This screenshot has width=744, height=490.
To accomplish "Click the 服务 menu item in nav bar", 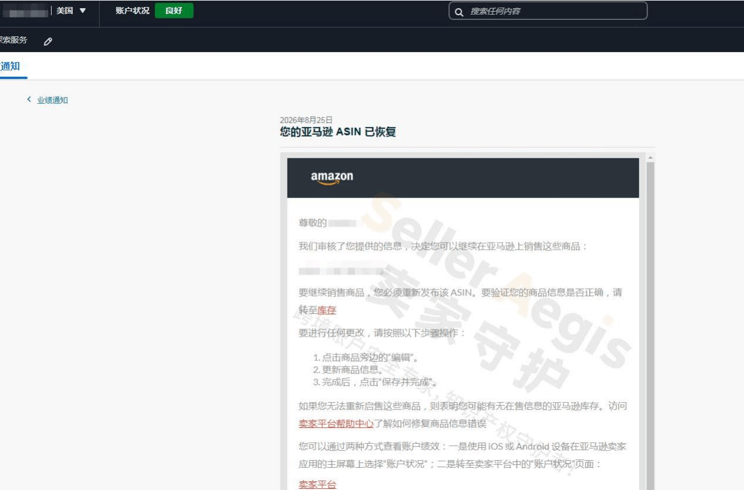I will 13,40.
